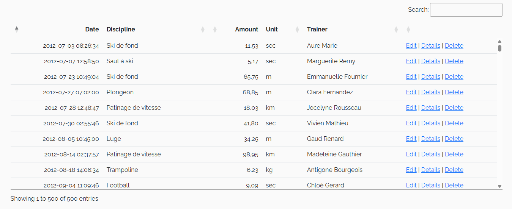The height and width of the screenshot is (209, 512).
Task: Delete the Gaud Renard Luge entry
Action: (x=454, y=139)
